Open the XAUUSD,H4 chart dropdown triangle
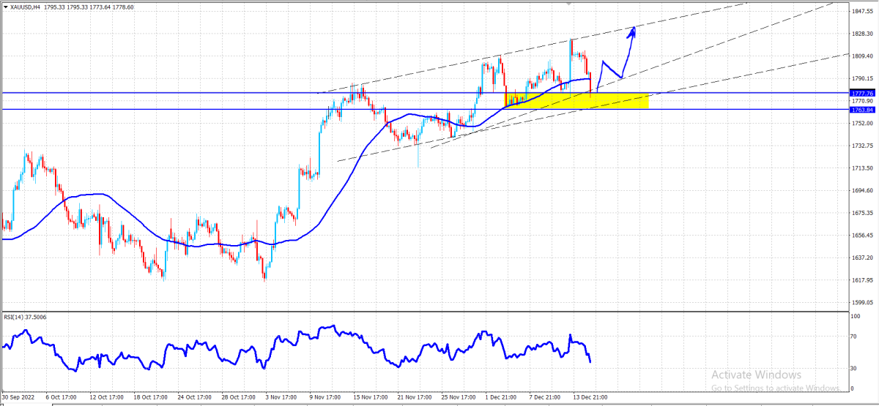This screenshot has height=406, width=879. 5,6
